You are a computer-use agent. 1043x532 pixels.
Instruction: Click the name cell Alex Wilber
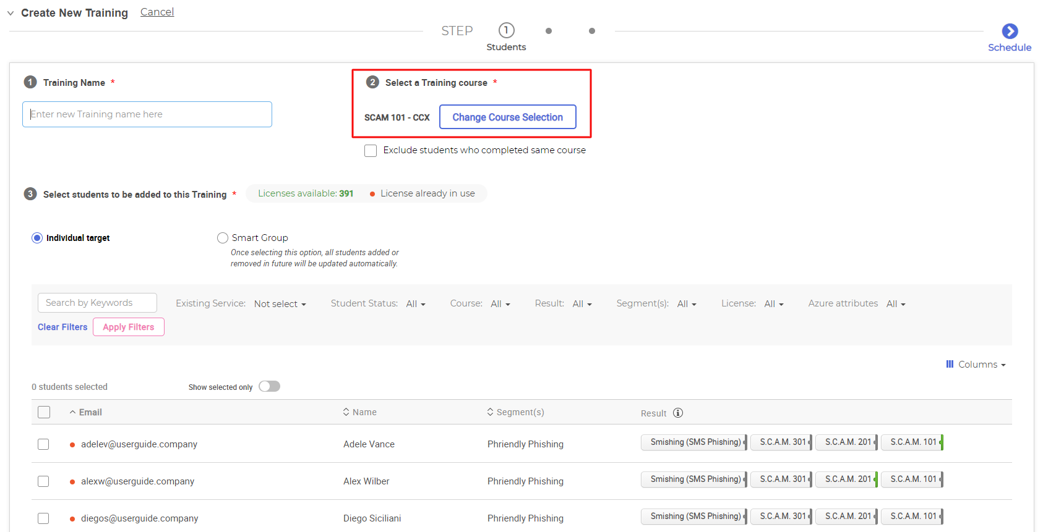pos(366,481)
